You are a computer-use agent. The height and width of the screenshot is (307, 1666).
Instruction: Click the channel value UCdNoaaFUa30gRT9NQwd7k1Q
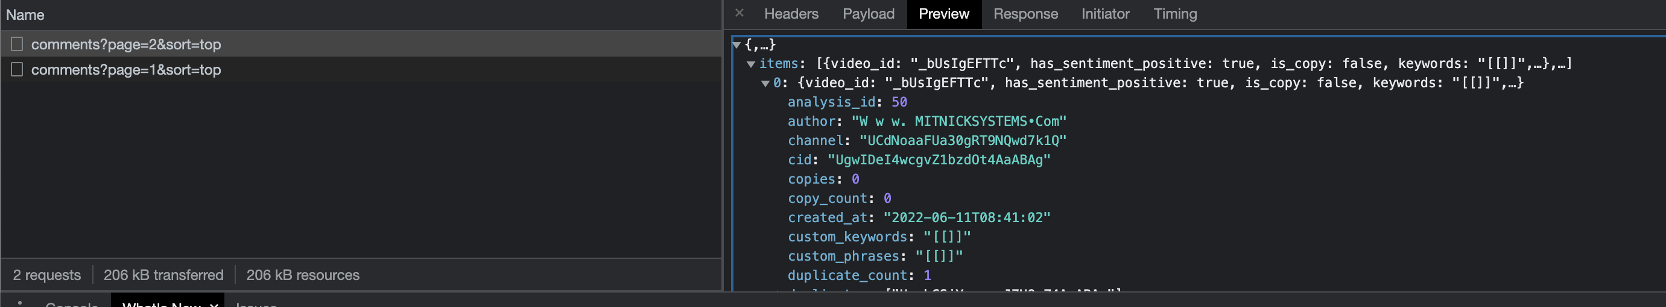962,141
